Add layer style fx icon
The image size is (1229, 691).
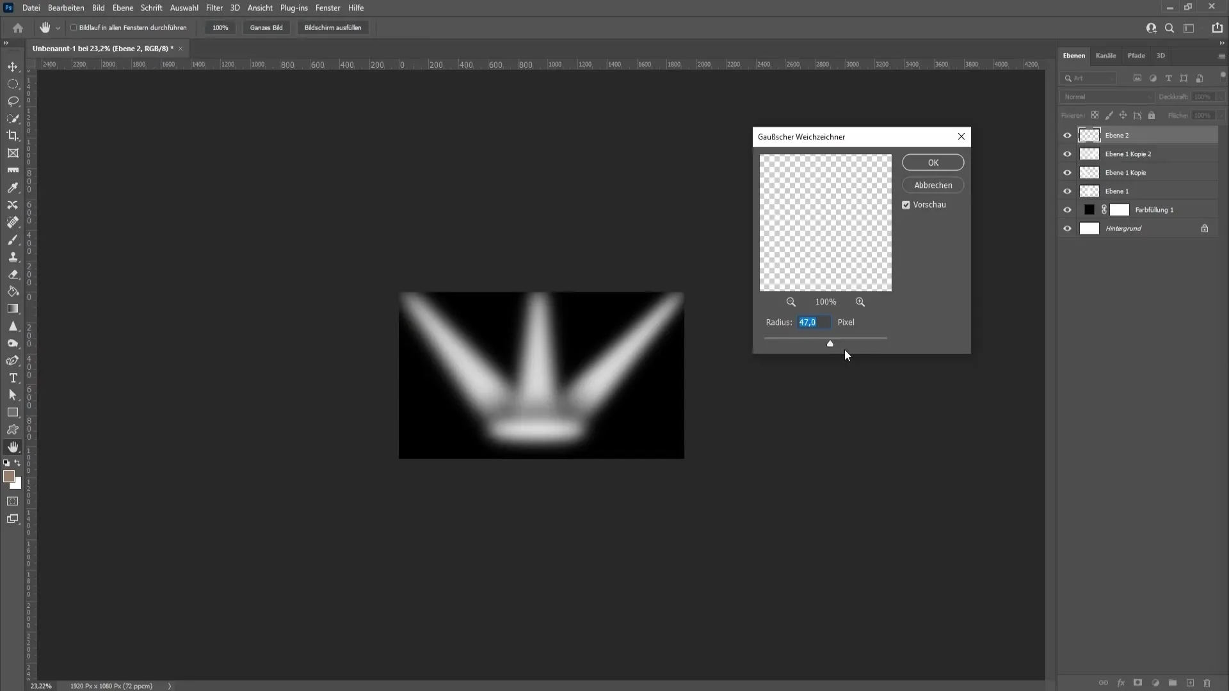[x=1121, y=683]
